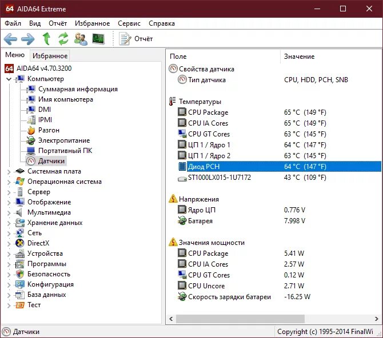Viewport: 383px width, 338px height.
Task: Open the Справка menu
Action: click(x=162, y=23)
